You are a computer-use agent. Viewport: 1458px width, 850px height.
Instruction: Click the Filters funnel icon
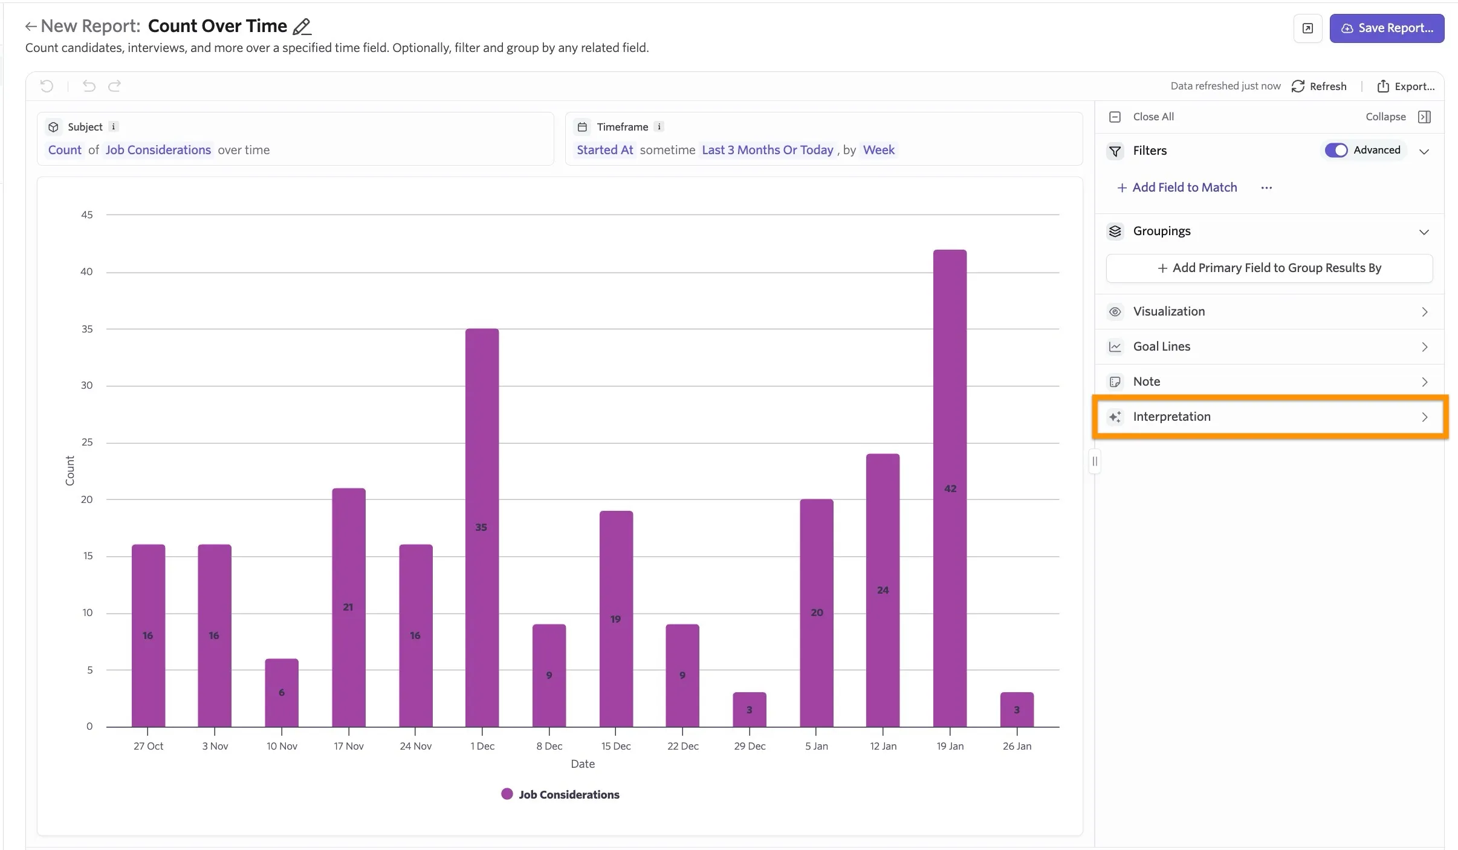click(1115, 151)
